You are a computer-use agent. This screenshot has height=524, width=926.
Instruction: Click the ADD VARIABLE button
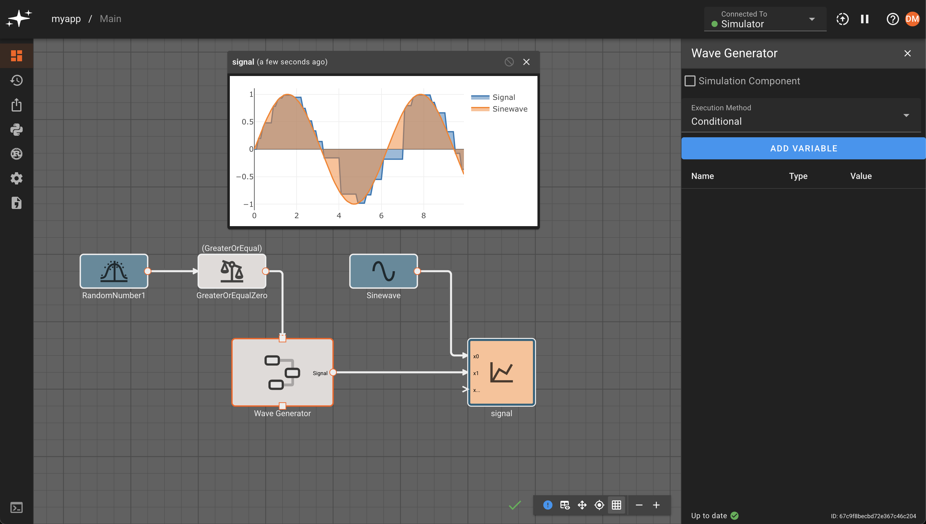click(803, 148)
